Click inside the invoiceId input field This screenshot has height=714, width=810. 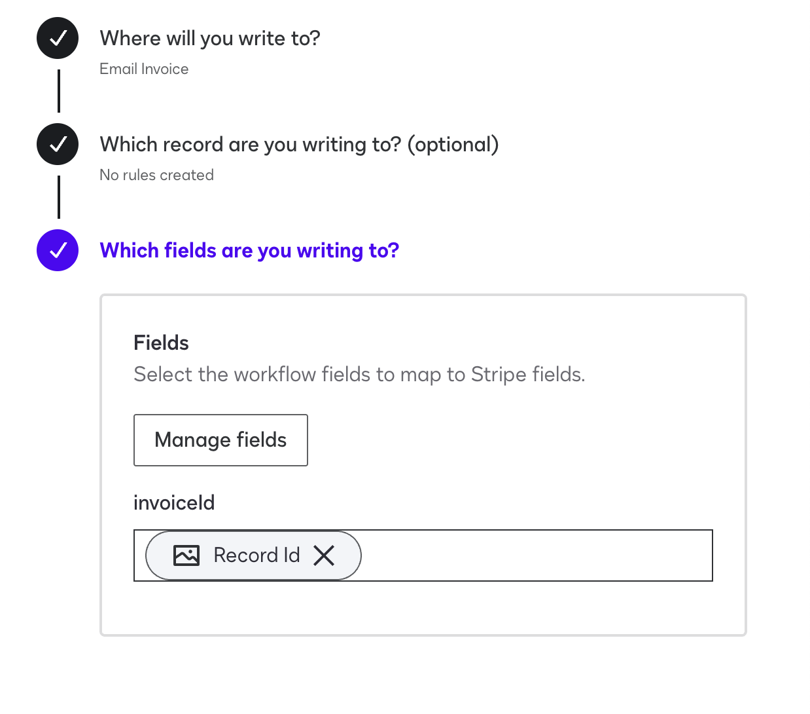point(523,555)
